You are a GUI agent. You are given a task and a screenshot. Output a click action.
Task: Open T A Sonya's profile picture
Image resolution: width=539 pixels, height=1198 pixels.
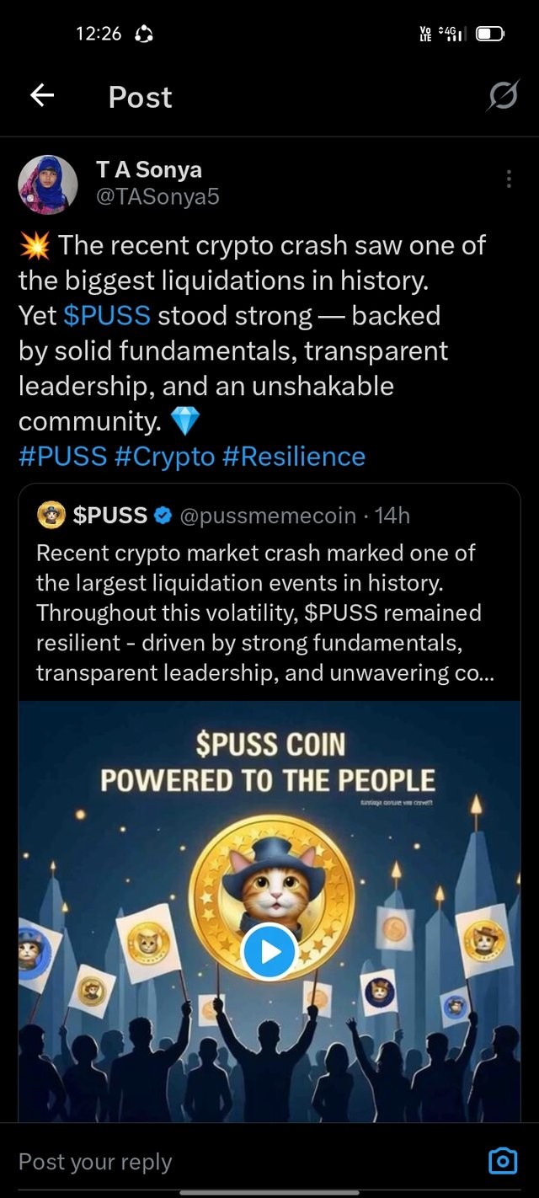[x=48, y=185]
